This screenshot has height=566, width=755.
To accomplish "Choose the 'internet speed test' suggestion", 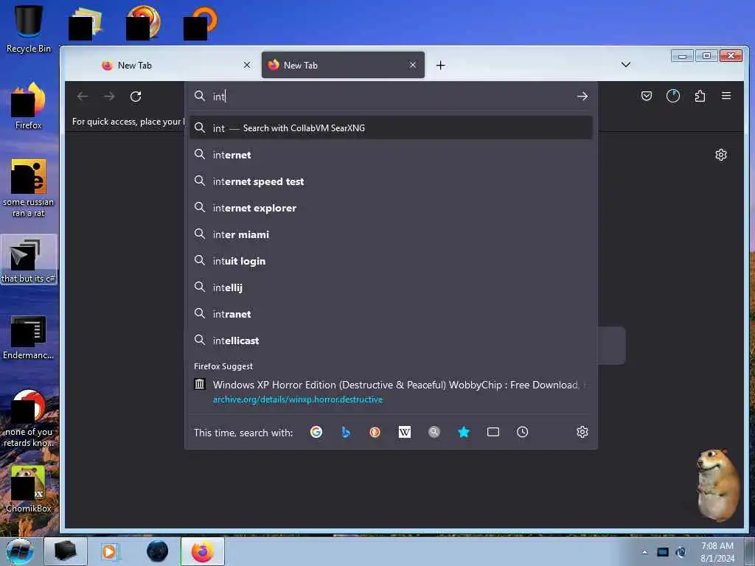I will (391, 181).
